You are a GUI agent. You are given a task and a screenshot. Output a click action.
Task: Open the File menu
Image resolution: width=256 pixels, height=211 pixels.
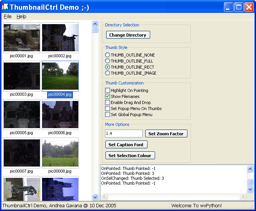8,17
